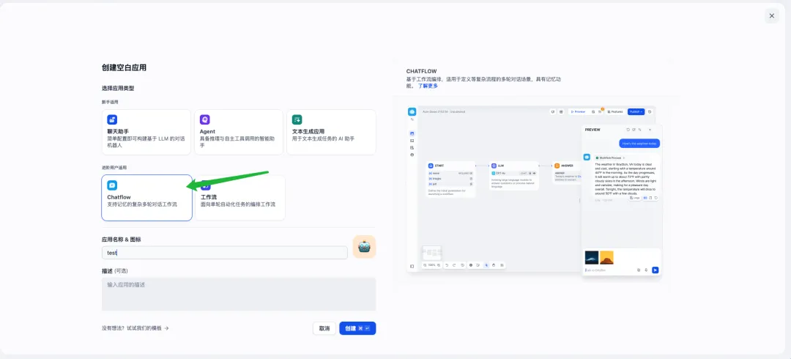Click the 输入应用的描述 description box
The image size is (791, 359).
[239, 295]
